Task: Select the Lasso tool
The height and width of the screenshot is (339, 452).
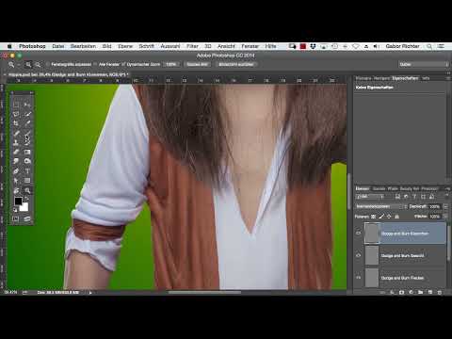Action: tap(16, 114)
